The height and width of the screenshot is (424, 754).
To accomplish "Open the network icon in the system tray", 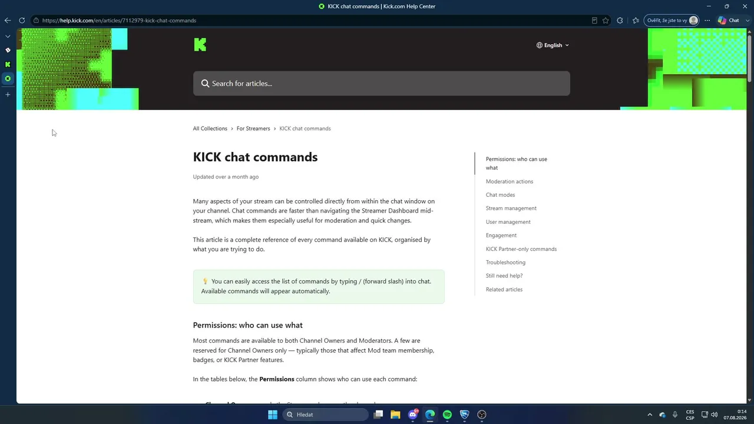I will pos(705,415).
